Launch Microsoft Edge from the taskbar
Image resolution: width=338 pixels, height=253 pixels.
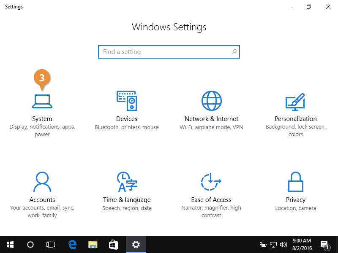click(72, 245)
